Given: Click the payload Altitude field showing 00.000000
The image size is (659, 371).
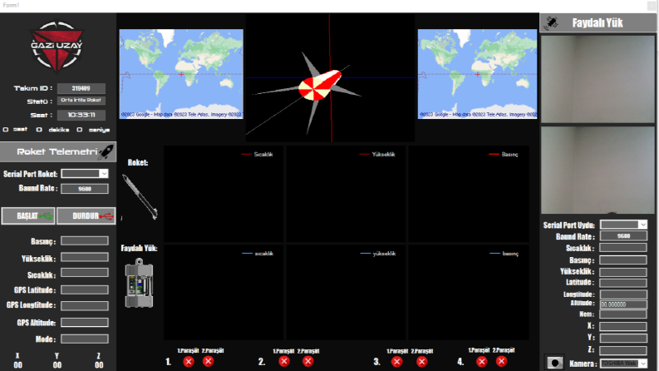Looking at the screenshot, I should click(x=623, y=304).
